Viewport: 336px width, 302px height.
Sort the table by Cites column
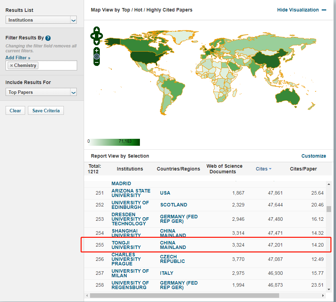263,169
